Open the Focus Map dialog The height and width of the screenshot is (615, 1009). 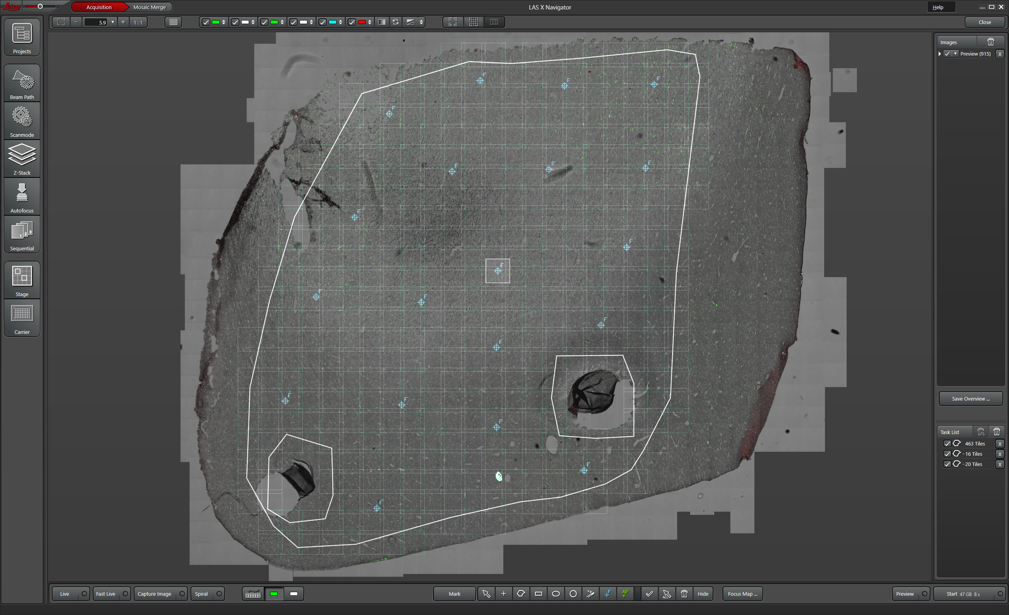point(743,594)
